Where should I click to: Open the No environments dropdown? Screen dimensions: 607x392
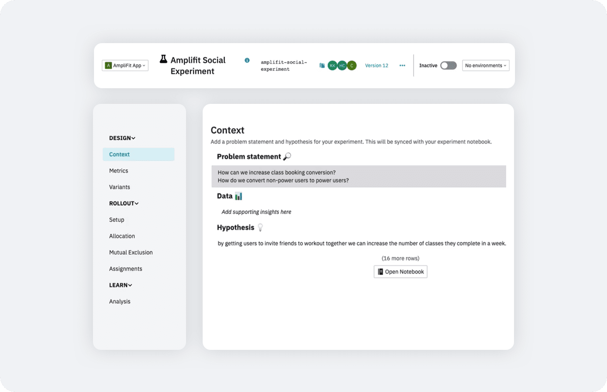tap(486, 66)
